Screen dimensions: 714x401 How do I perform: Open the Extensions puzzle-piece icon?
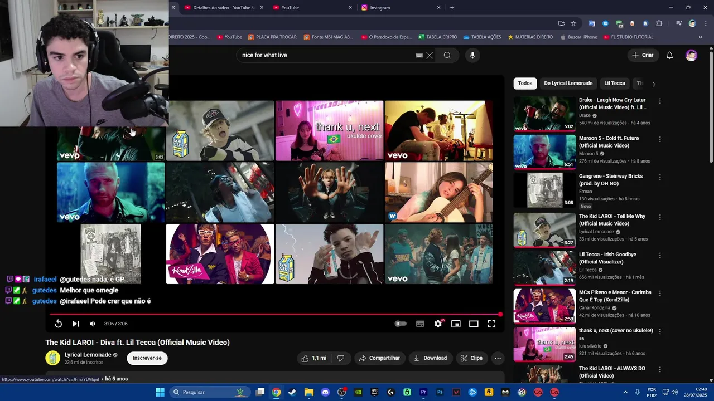[x=659, y=23]
